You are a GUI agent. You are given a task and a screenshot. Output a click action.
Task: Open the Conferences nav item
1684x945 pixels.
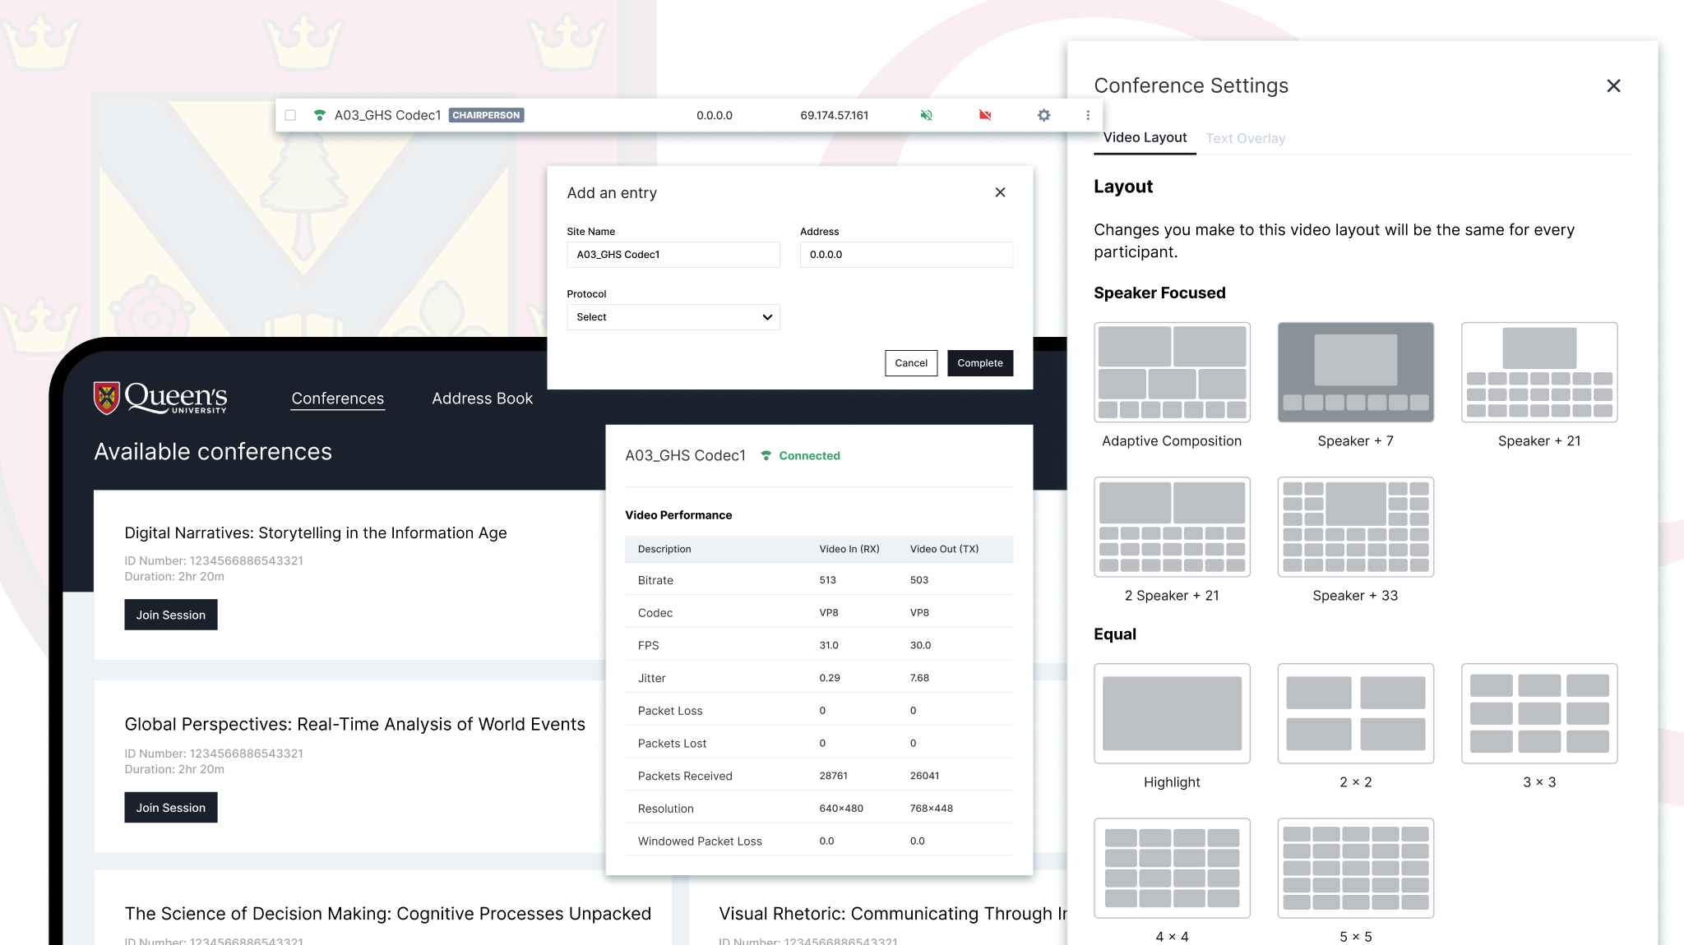(338, 399)
